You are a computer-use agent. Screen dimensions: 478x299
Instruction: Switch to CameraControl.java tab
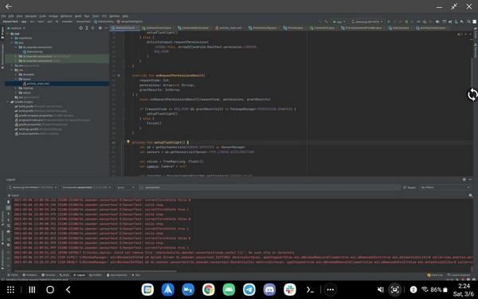pos(159,28)
